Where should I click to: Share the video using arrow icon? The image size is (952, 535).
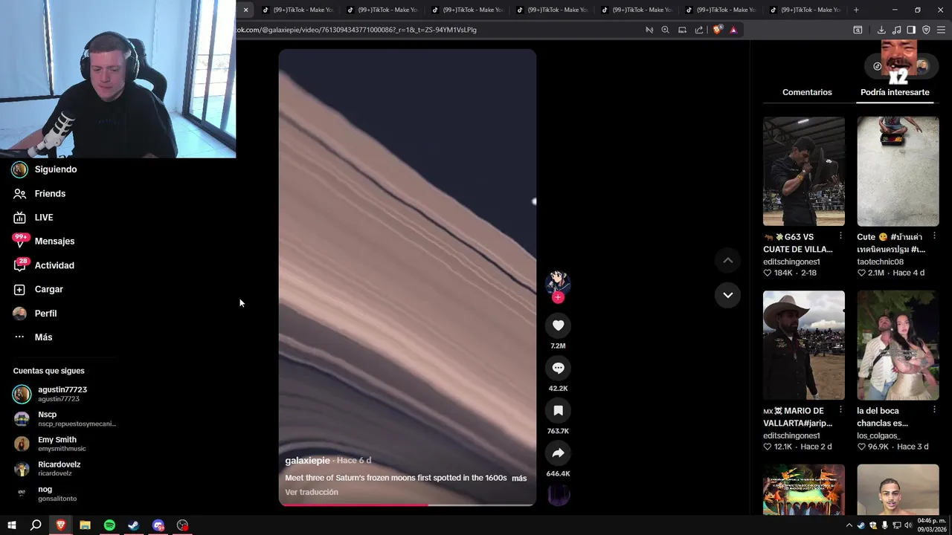point(558,453)
